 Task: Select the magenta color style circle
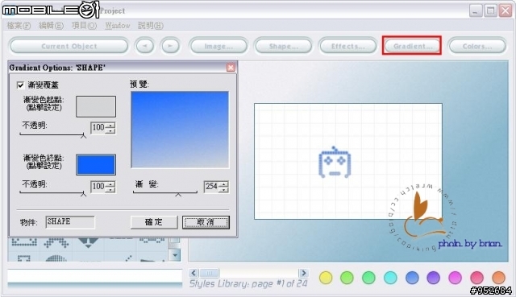point(455,278)
